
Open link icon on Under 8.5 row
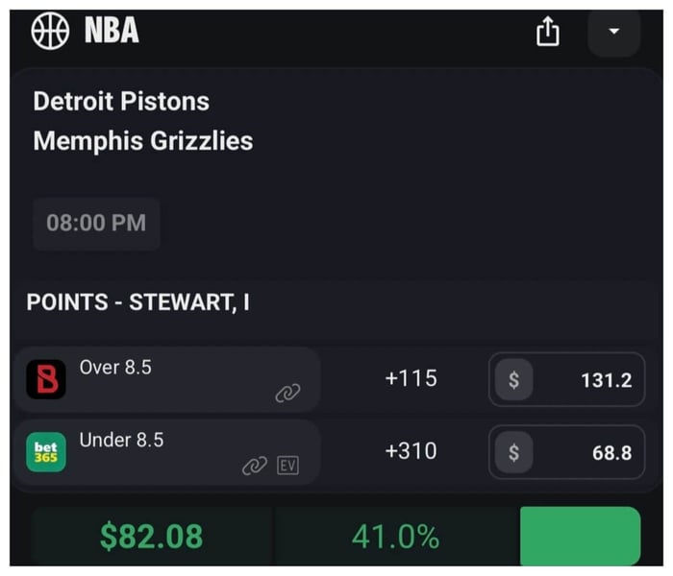254,466
